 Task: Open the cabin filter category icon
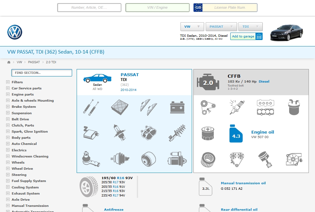click(120, 106)
